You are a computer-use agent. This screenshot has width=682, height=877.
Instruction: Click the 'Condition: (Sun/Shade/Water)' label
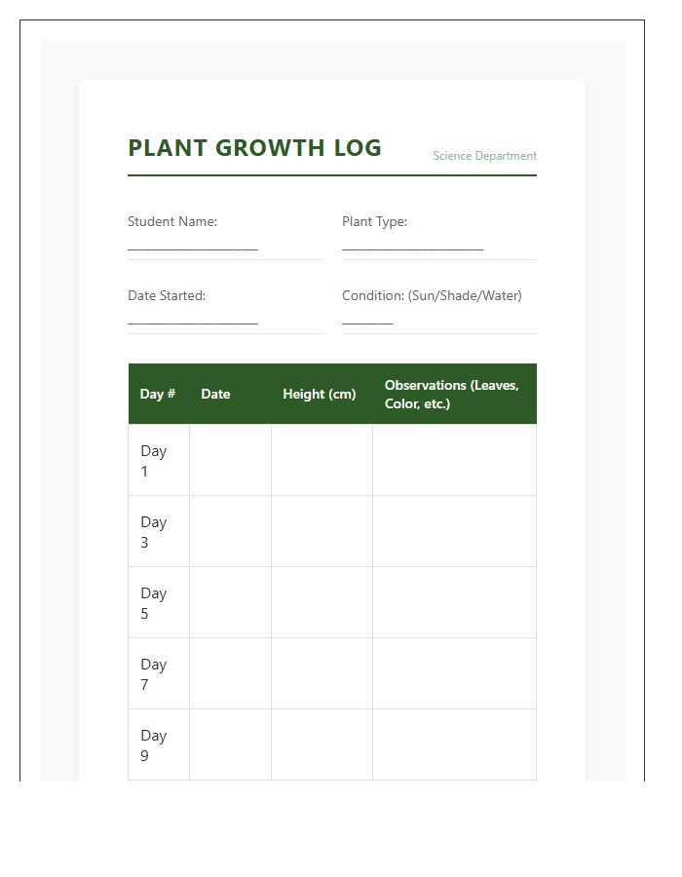point(432,295)
